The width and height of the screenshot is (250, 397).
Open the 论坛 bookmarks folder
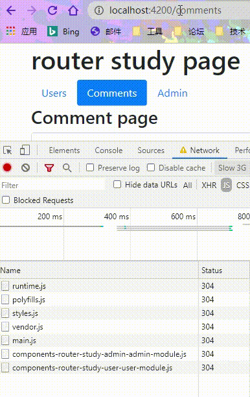click(189, 31)
